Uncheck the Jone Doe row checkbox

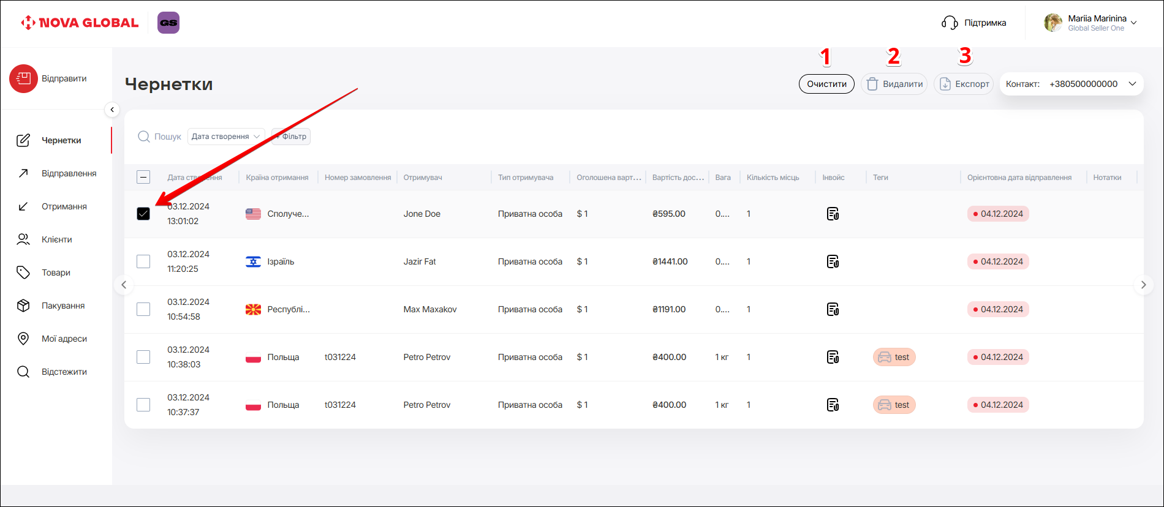click(x=143, y=214)
